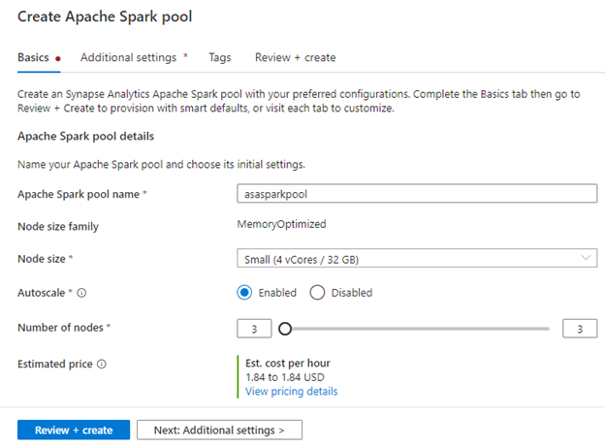Open the Tags tab
The image size is (605, 448).
click(219, 57)
